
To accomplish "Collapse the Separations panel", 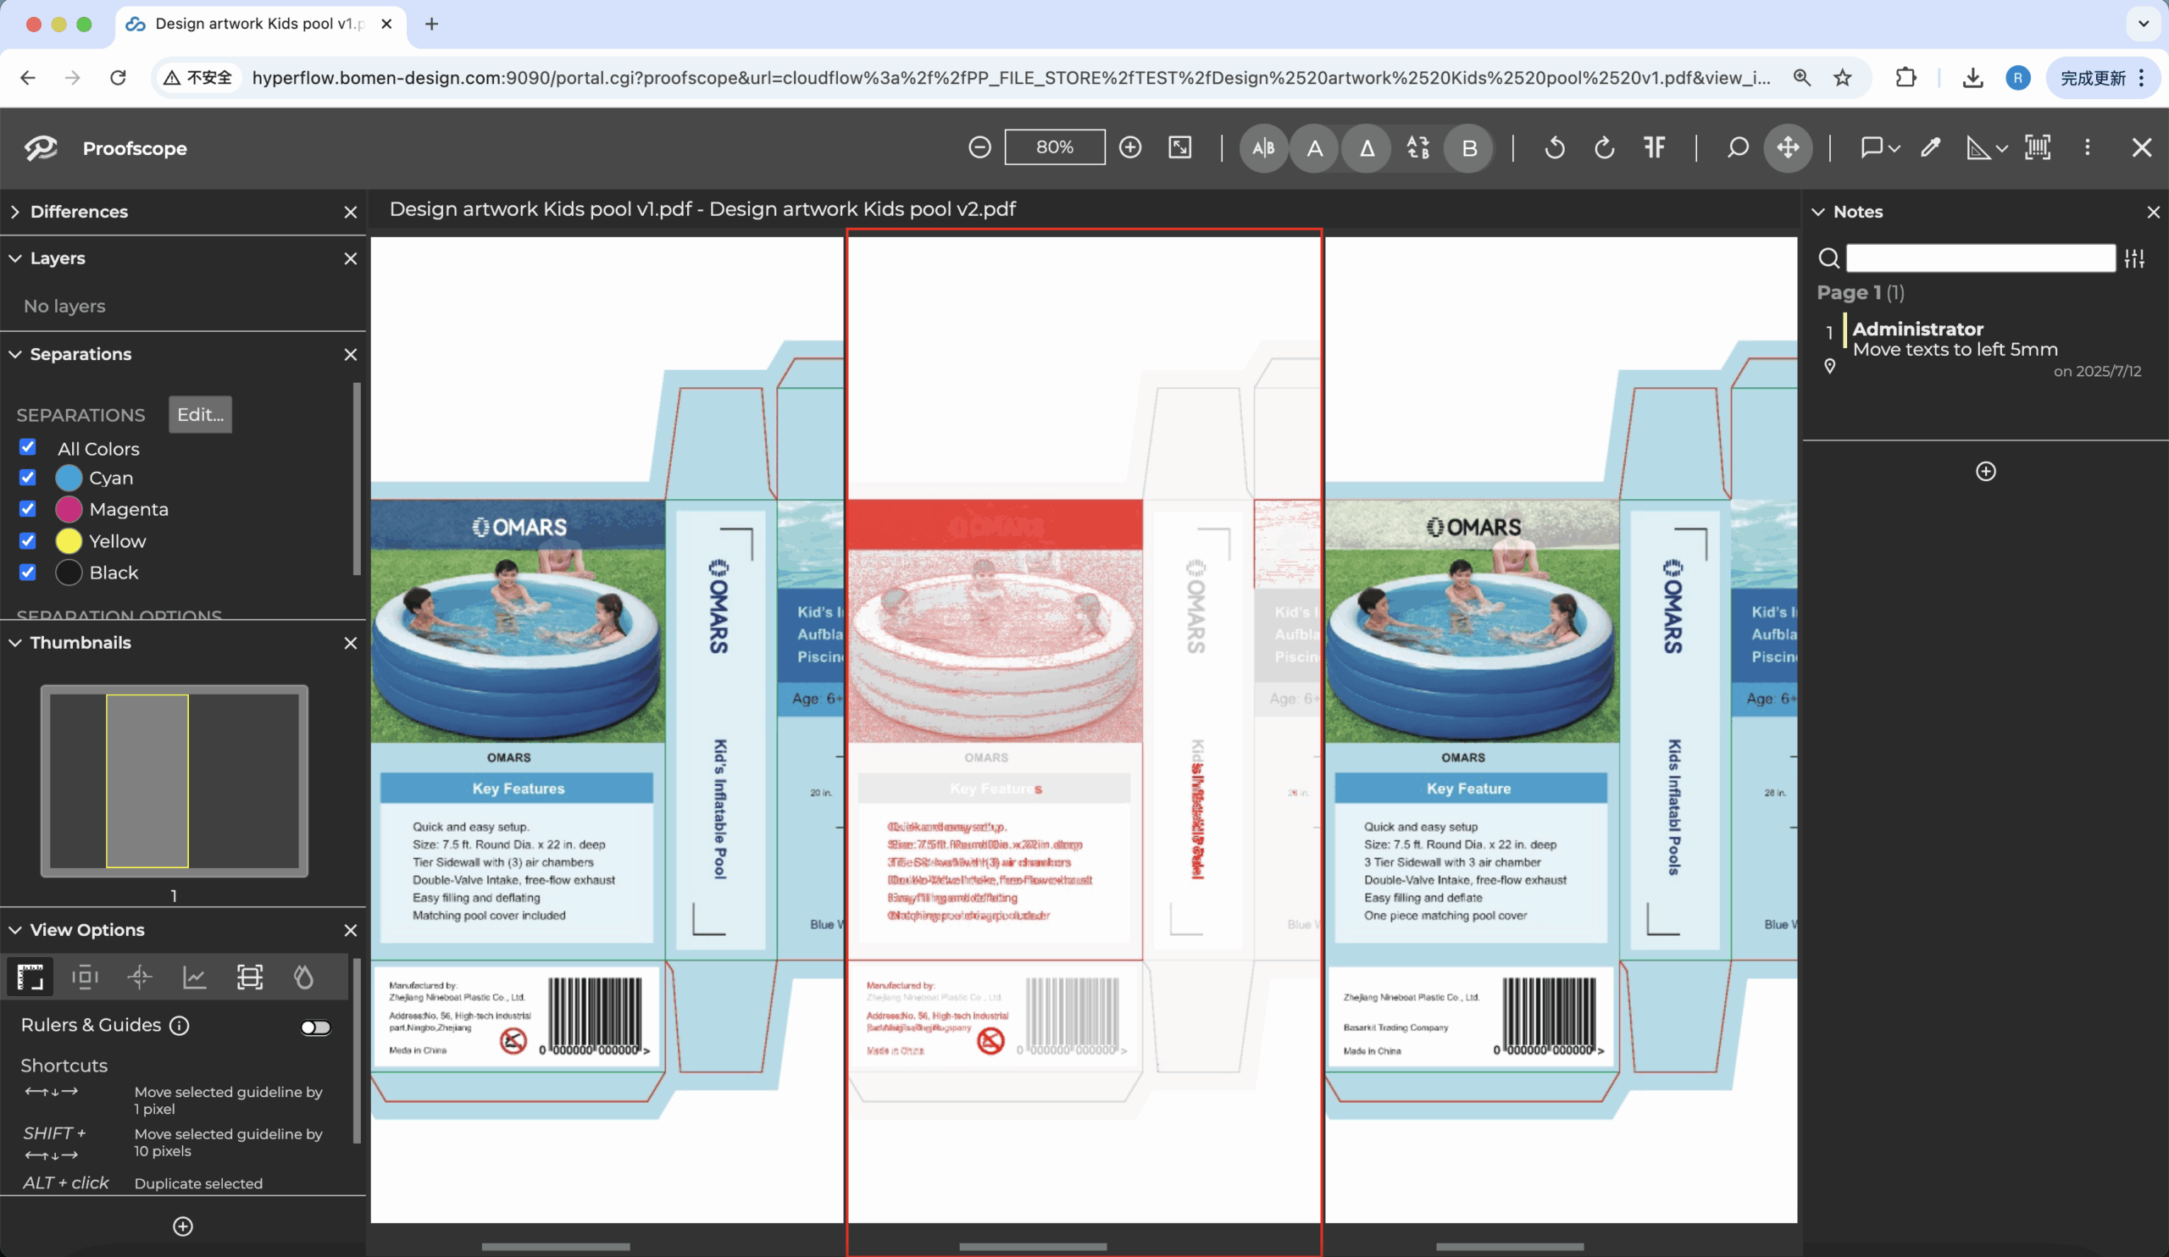I will pos(14,354).
